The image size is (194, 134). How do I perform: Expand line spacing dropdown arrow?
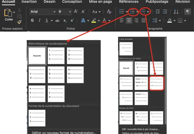160,21
